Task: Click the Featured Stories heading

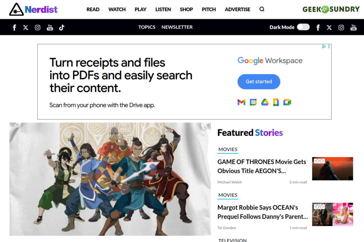Action: tap(250, 132)
